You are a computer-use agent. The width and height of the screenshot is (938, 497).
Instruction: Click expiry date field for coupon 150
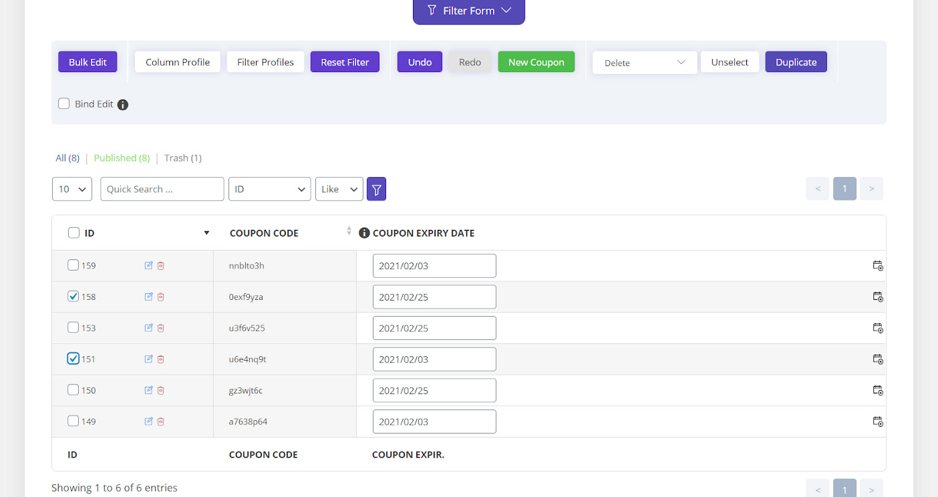(x=434, y=390)
